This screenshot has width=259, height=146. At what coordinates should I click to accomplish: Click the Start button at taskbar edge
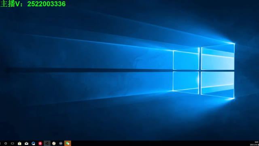(x=0, y=143)
